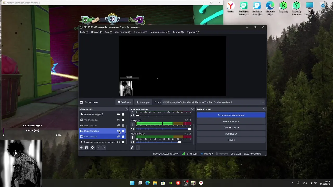The width and height of the screenshot is (333, 187).
Task: Open the Вид menu
Action: (x=108, y=32)
